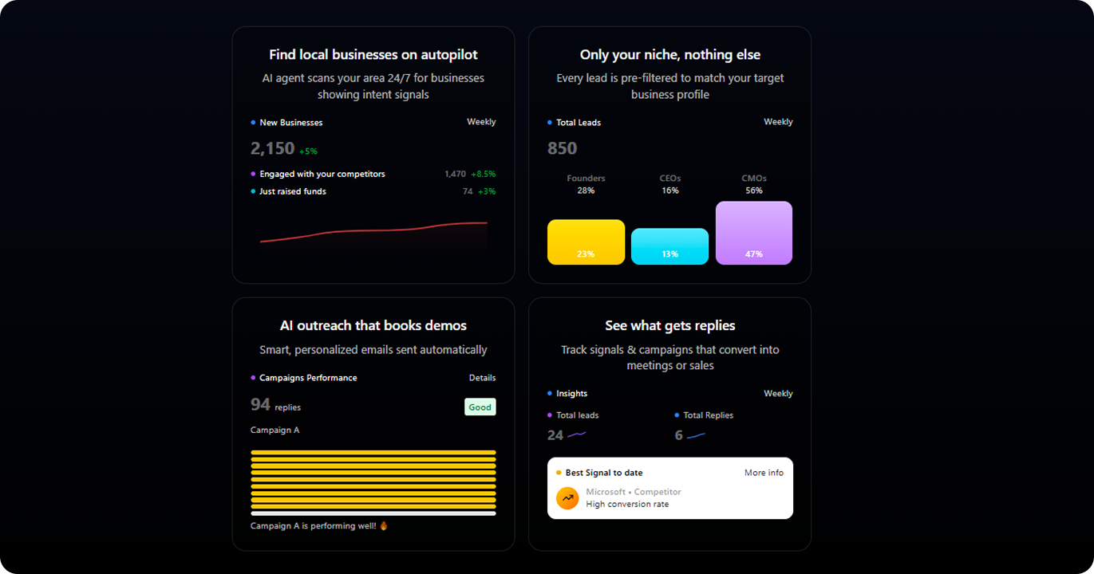
Task: Click the Total Replies sparkline next to 6
Action: tap(697, 434)
